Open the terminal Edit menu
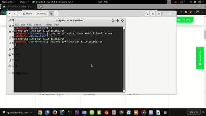This screenshot has height=116, width=206. (23, 25)
